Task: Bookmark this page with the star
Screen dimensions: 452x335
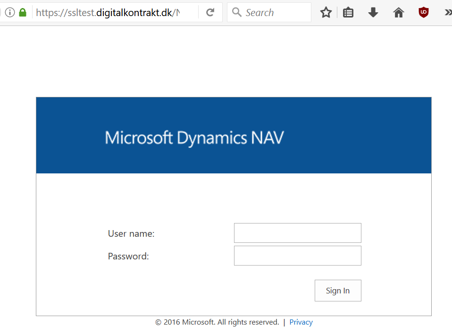Action: point(326,12)
